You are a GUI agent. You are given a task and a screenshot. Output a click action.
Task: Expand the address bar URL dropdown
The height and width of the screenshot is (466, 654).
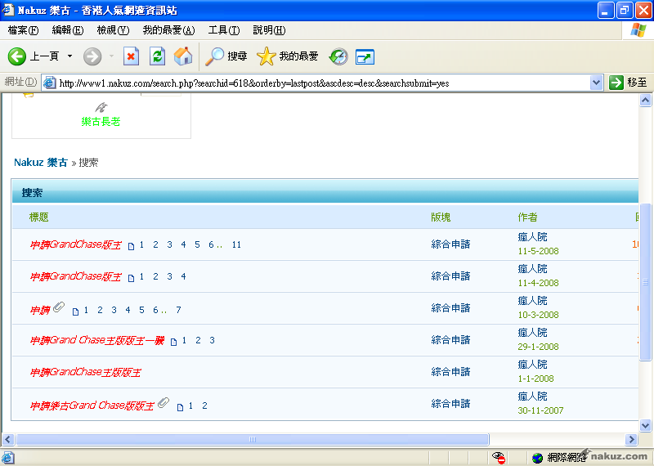pyautogui.click(x=597, y=83)
